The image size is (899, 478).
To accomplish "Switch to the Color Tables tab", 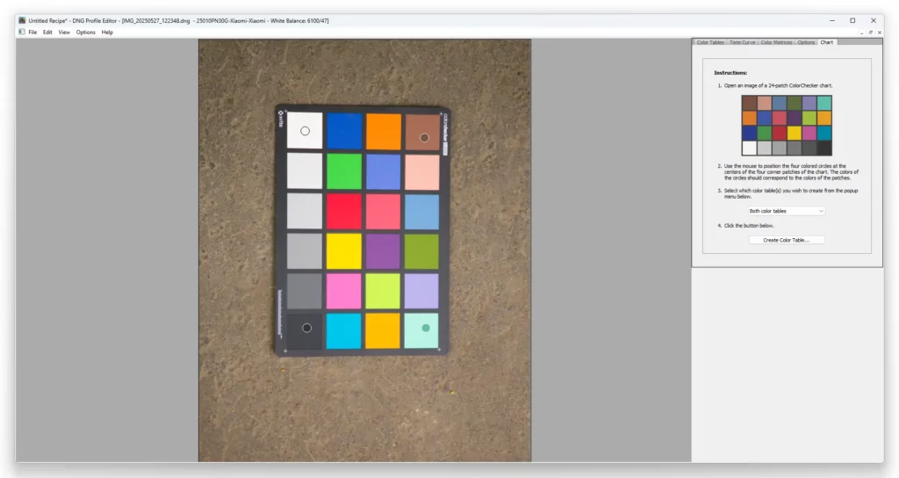I will click(x=710, y=42).
